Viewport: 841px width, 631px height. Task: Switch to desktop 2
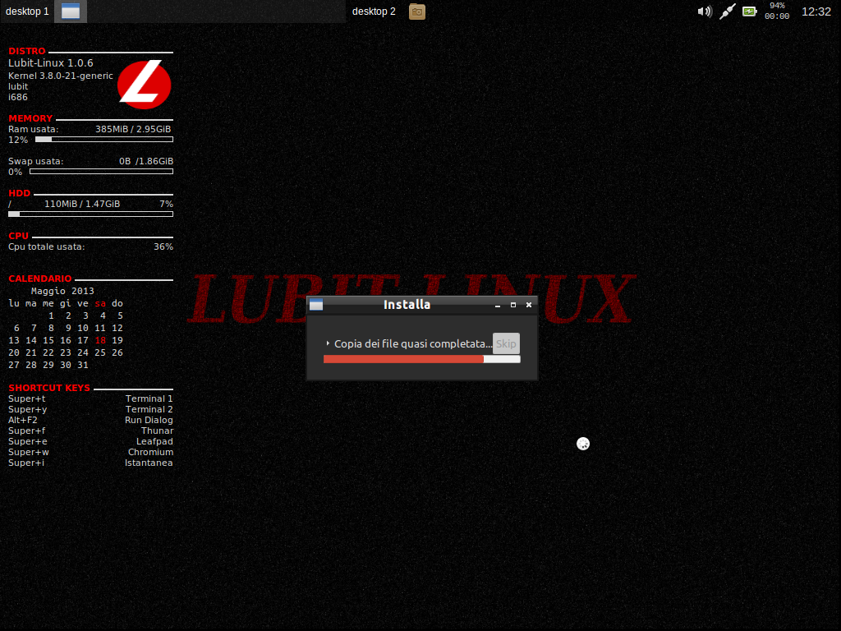click(374, 12)
